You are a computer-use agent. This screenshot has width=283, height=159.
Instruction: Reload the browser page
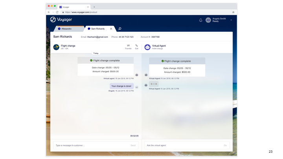(57, 12)
